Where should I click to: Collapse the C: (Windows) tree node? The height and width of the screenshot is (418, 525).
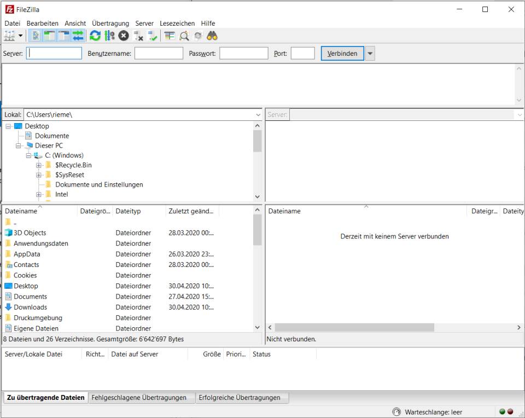click(28, 155)
